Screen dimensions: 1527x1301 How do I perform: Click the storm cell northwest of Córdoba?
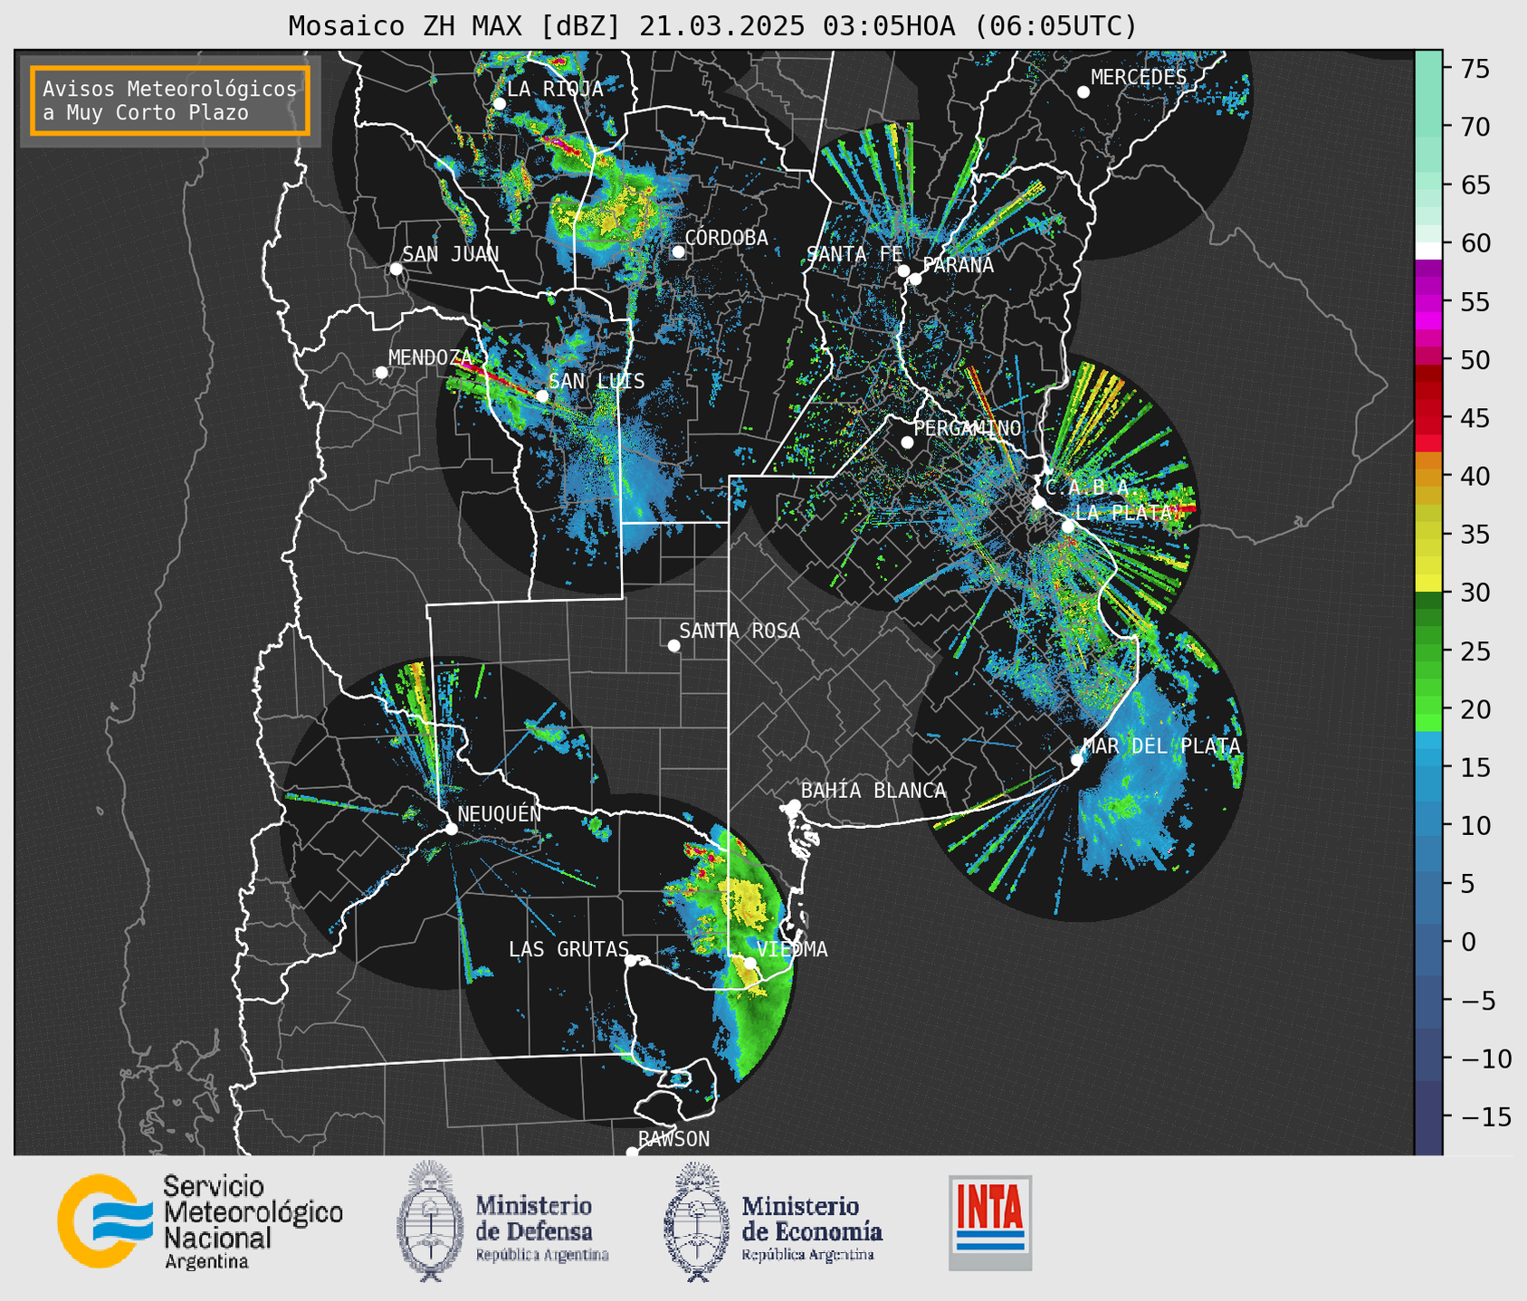614,214
